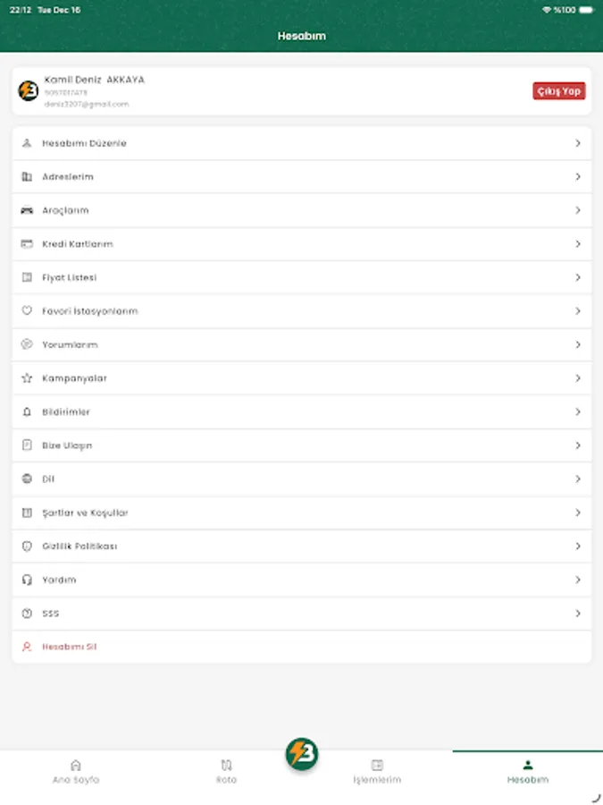Open Gizlilik Politikası

point(80,546)
